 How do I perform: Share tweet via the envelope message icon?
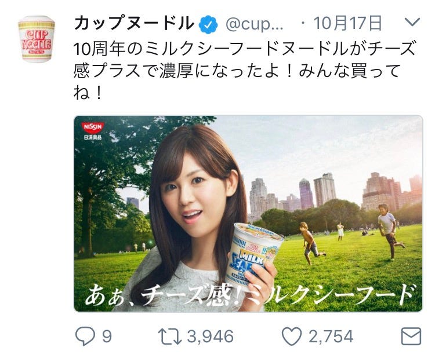click(x=411, y=337)
